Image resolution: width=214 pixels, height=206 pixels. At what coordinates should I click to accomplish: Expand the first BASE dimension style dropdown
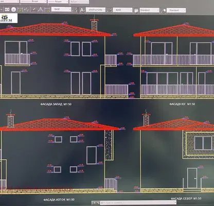coord(61,9)
